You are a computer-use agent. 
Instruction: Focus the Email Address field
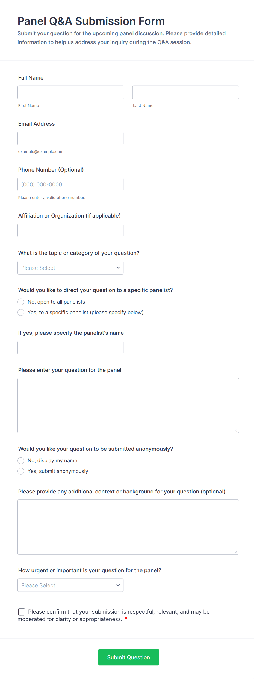(x=70, y=138)
